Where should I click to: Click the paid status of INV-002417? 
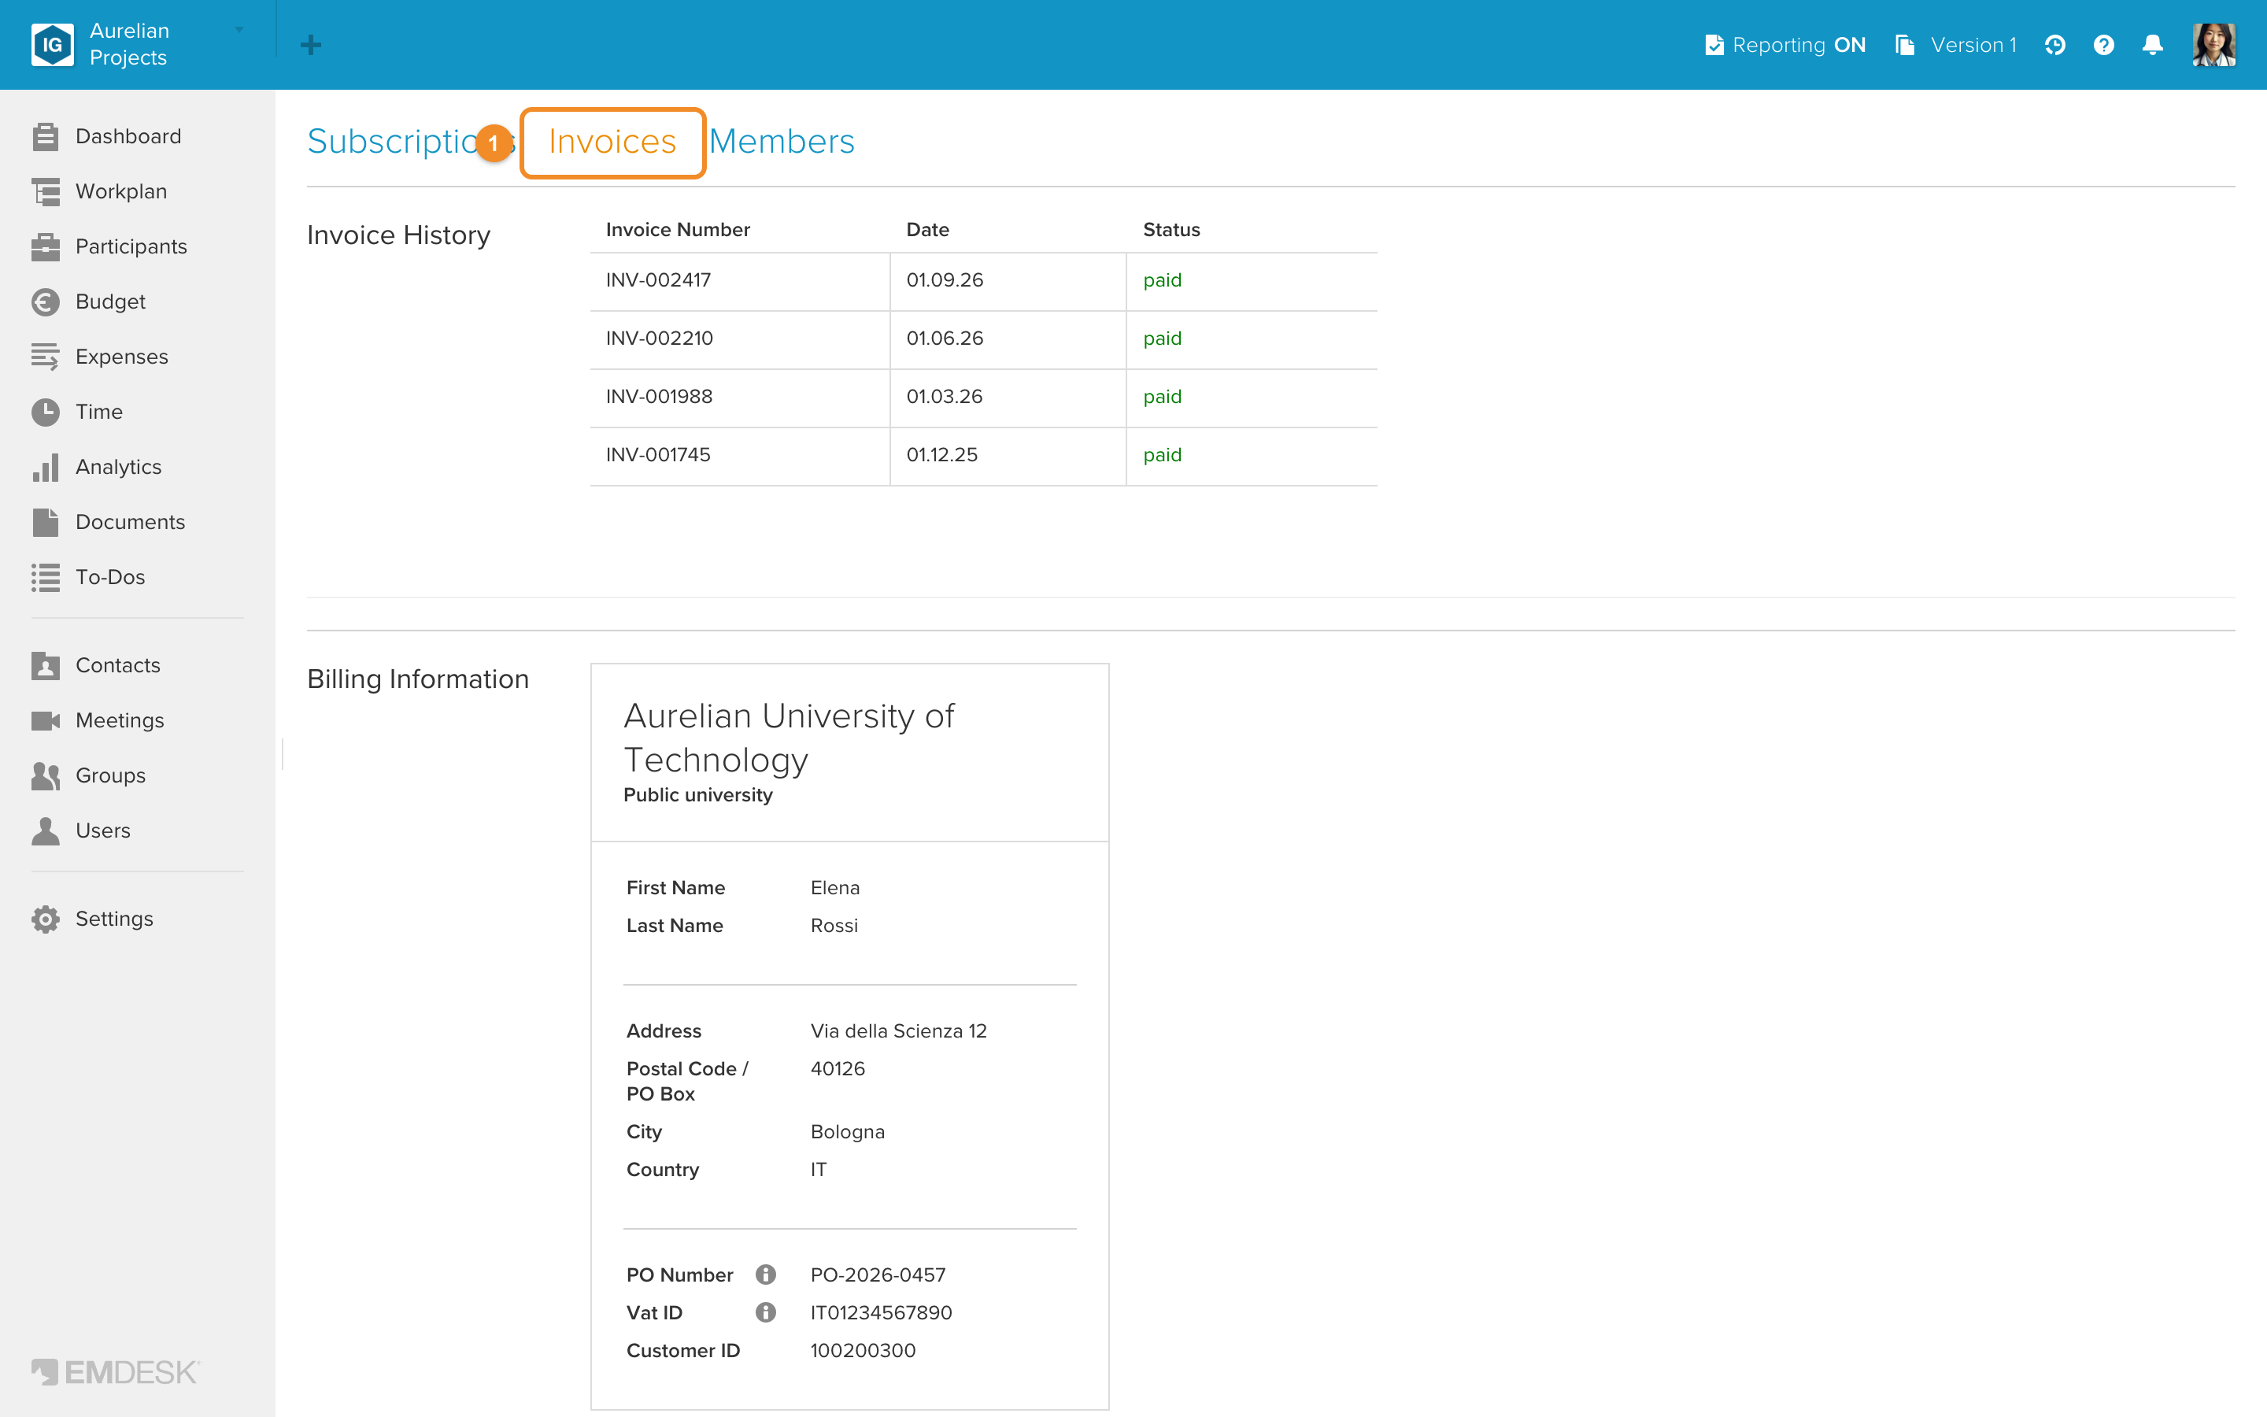(1163, 280)
